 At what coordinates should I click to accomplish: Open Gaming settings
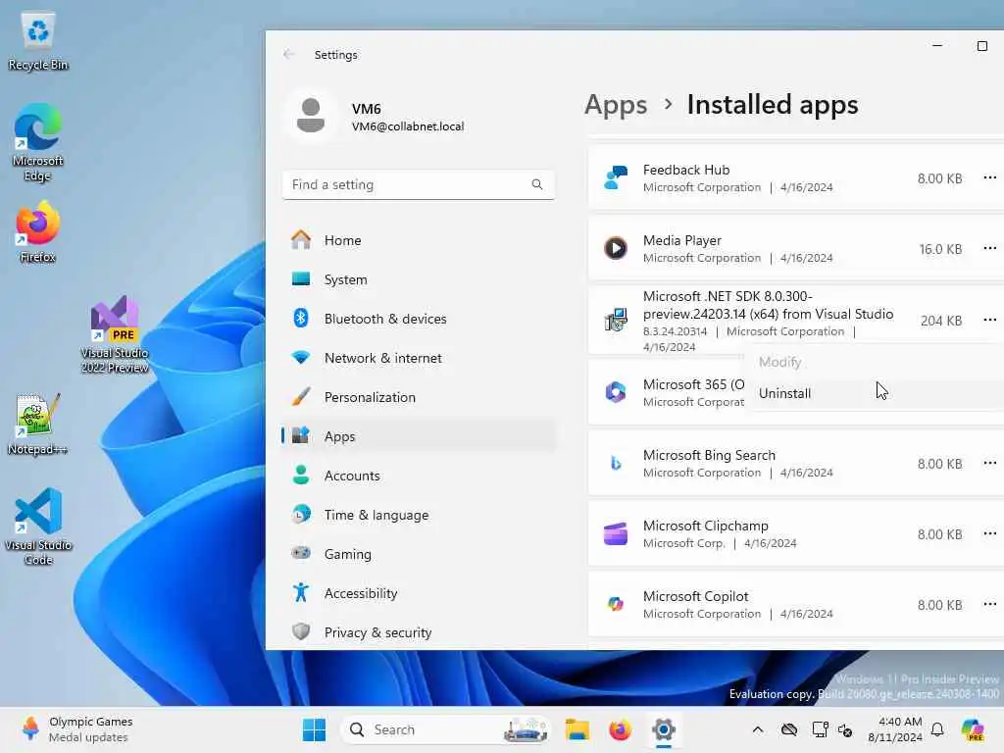pyautogui.click(x=418, y=554)
